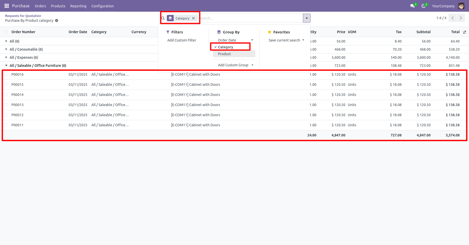Tick checkbox for order P00012

click(6, 115)
